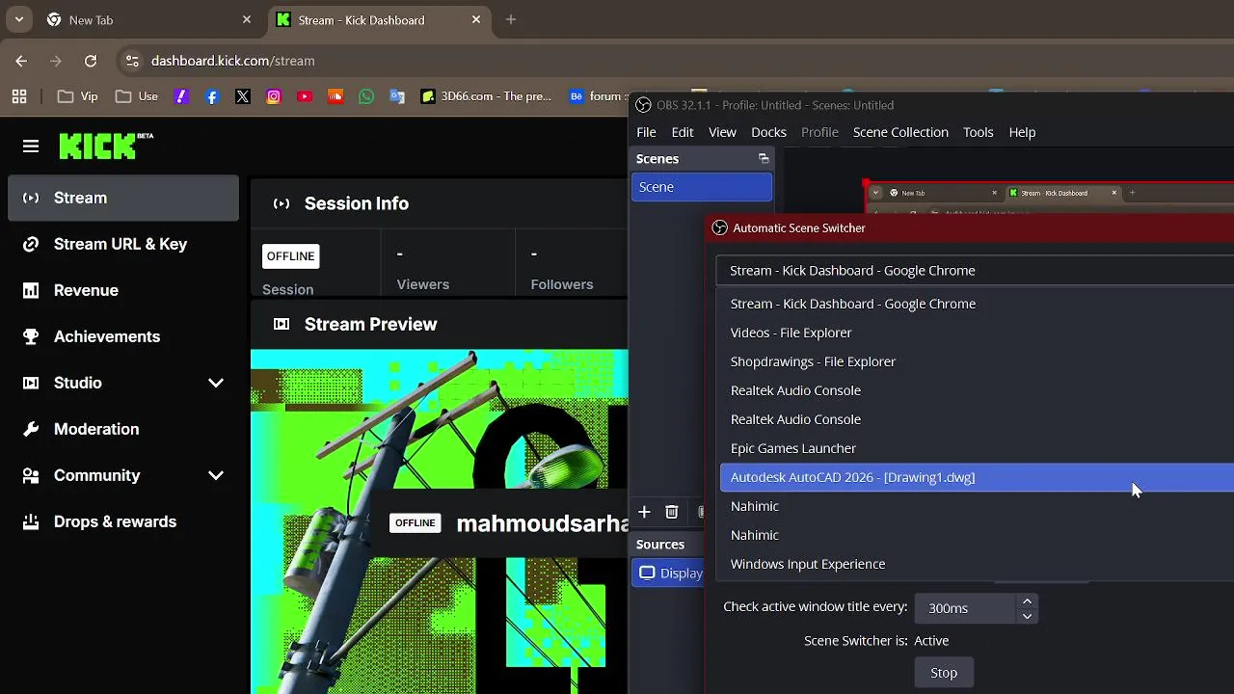Screen dimensions: 1234x694
Task: Open the OBS Docks menu
Action: [768, 132]
